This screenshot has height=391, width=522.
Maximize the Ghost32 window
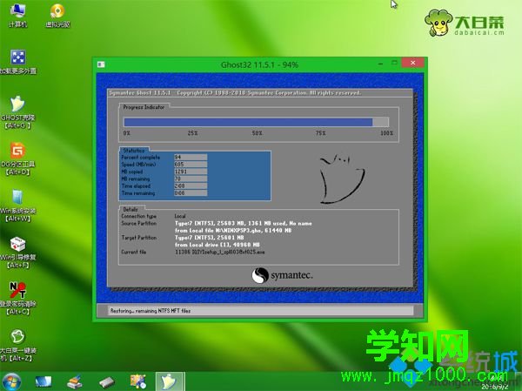coord(394,63)
